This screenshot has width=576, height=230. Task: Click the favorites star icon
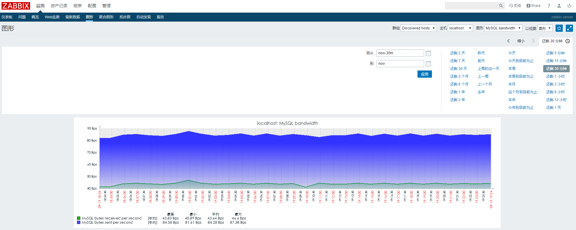tap(559, 28)
